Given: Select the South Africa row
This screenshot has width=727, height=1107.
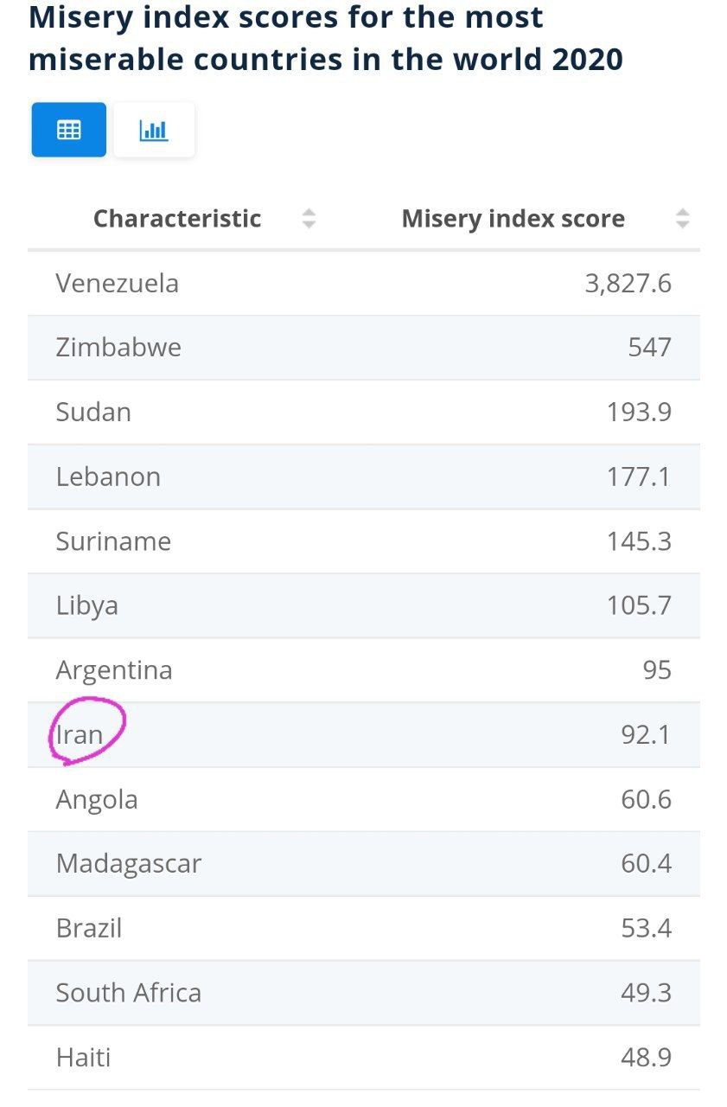Looking at the screenshot, I should pyautogui.click(x=364, y=993).
